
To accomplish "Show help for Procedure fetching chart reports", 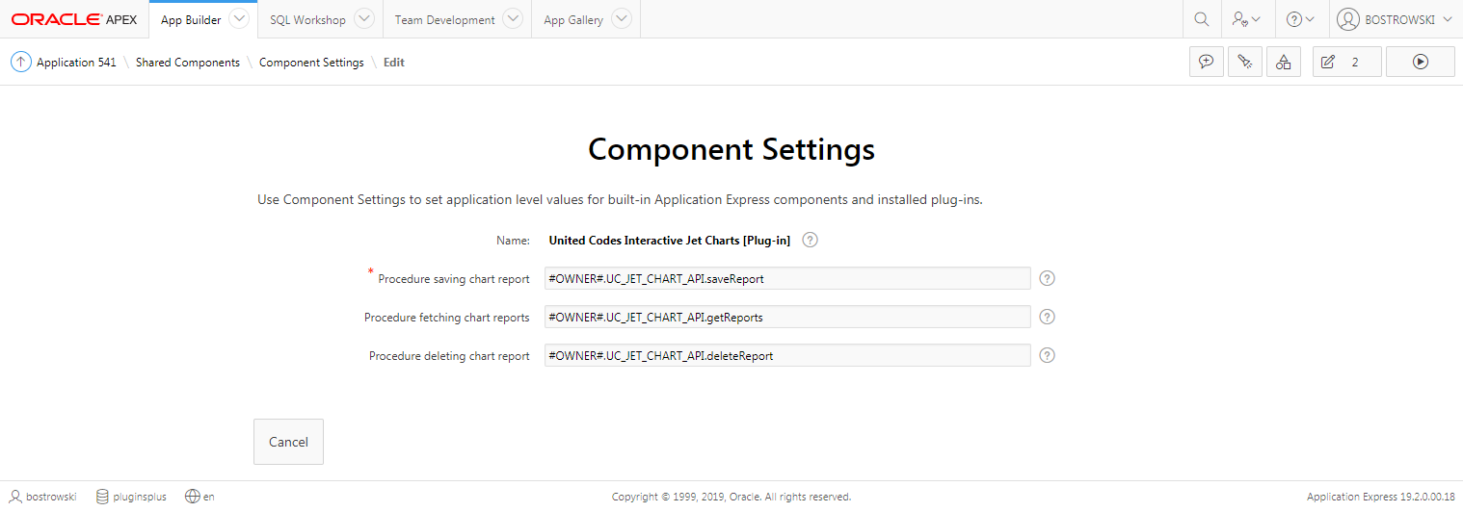I will coord(1048,317).
